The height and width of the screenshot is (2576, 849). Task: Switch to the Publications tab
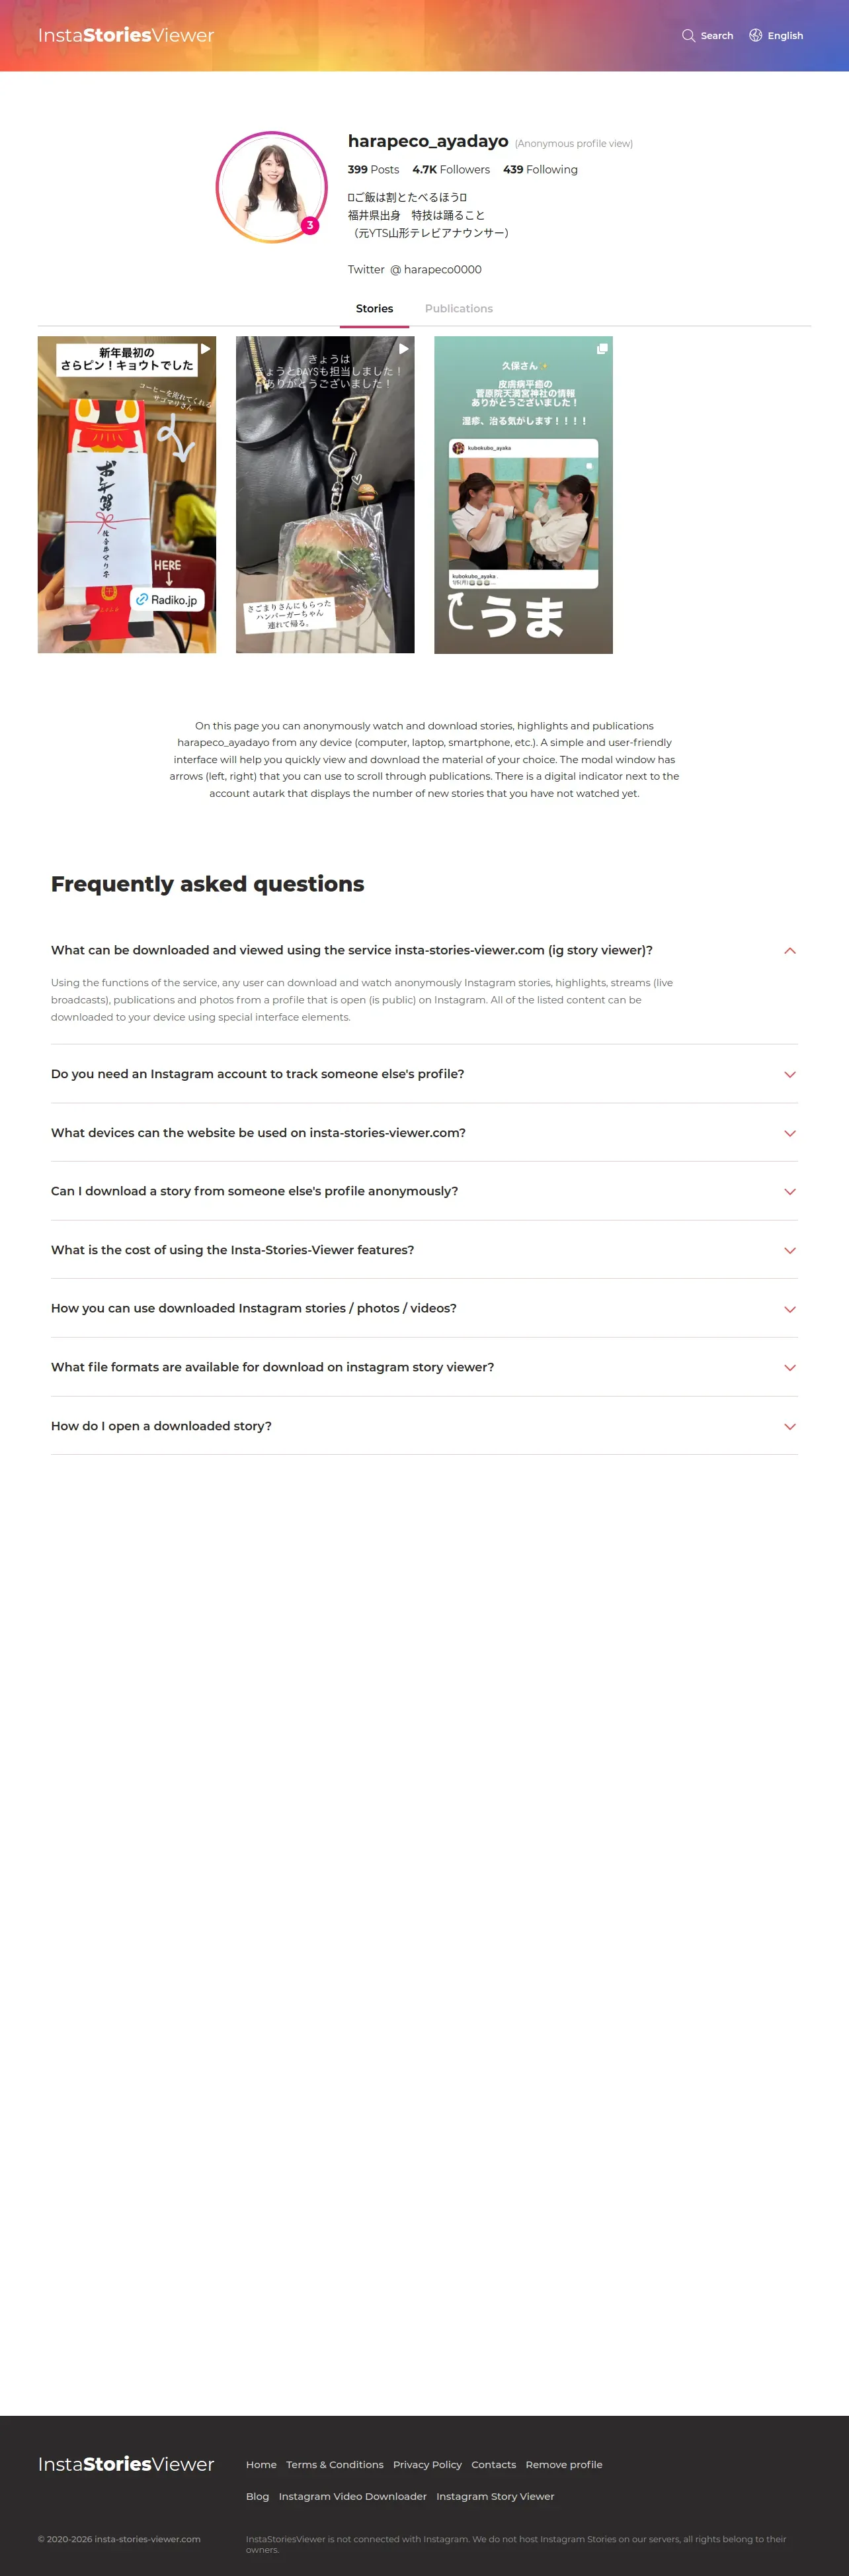(x=458, y=309)
